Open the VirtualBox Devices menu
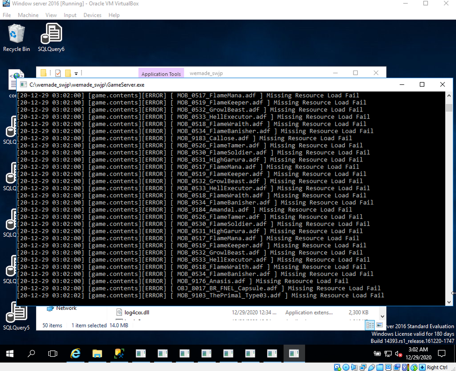 click(92, 15)
